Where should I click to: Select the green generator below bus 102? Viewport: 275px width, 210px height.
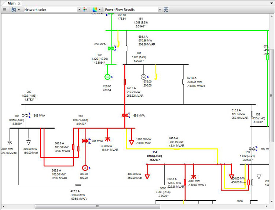(107, 77)
